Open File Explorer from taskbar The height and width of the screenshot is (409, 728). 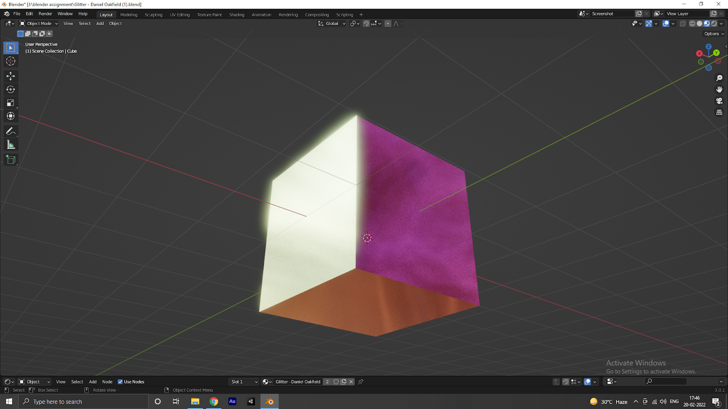pos(195,401)
